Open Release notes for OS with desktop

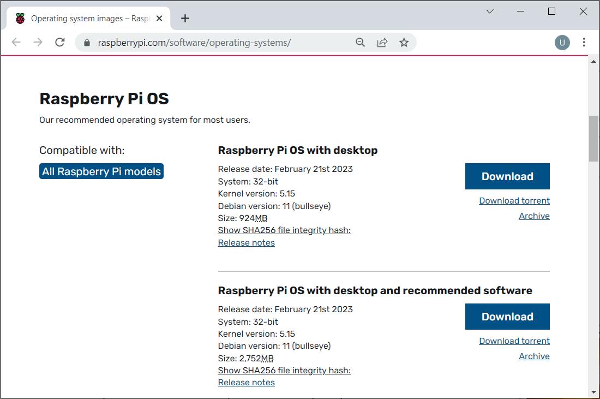(x=246, y=242)
